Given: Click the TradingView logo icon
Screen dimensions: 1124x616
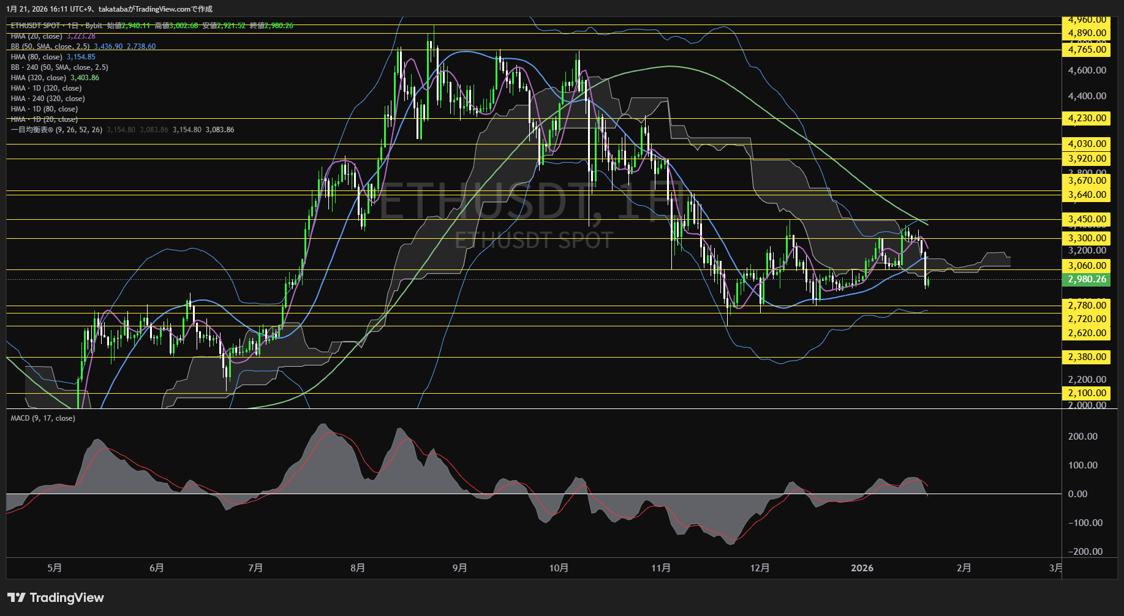Looking at the screenshot, I should (17, 598).
